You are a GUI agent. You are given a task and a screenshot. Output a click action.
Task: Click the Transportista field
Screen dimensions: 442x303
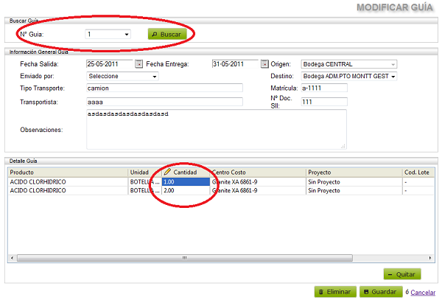[164, 102]
